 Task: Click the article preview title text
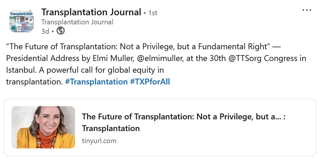pyautogui.click(x=184, y=122)
